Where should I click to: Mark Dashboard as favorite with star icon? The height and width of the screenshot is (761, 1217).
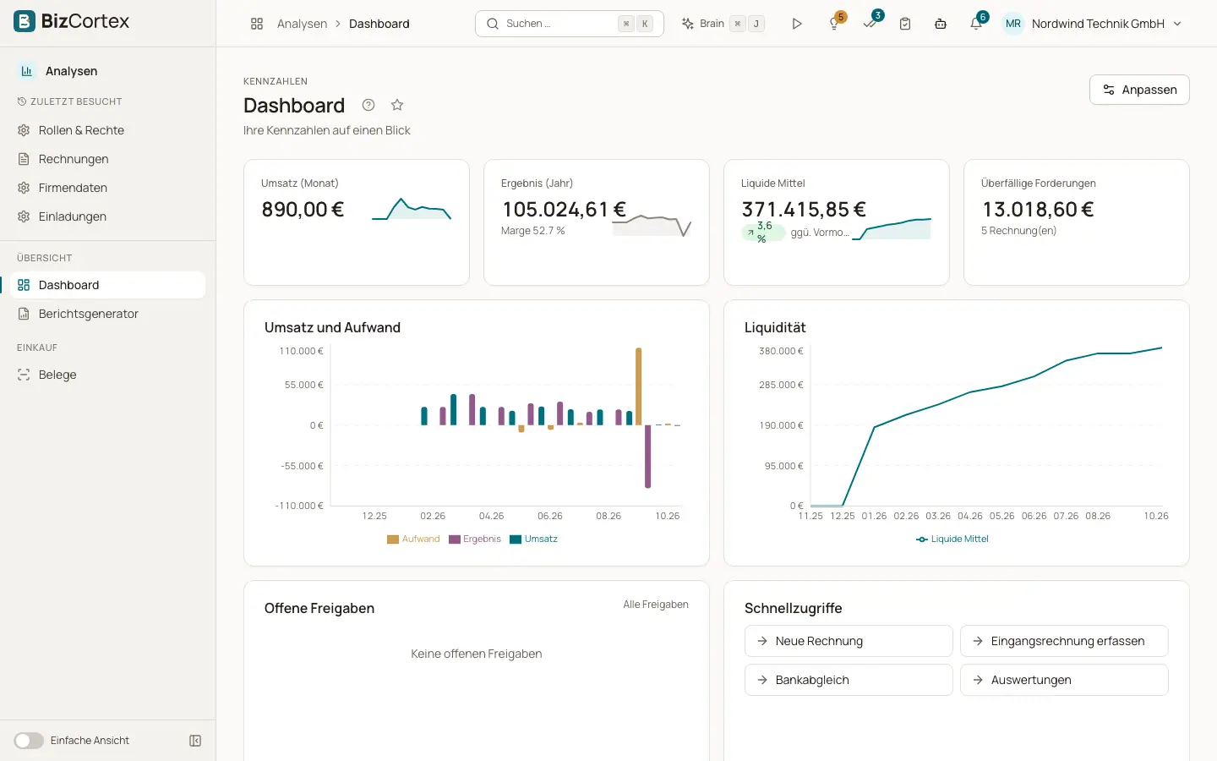point(397,105)
